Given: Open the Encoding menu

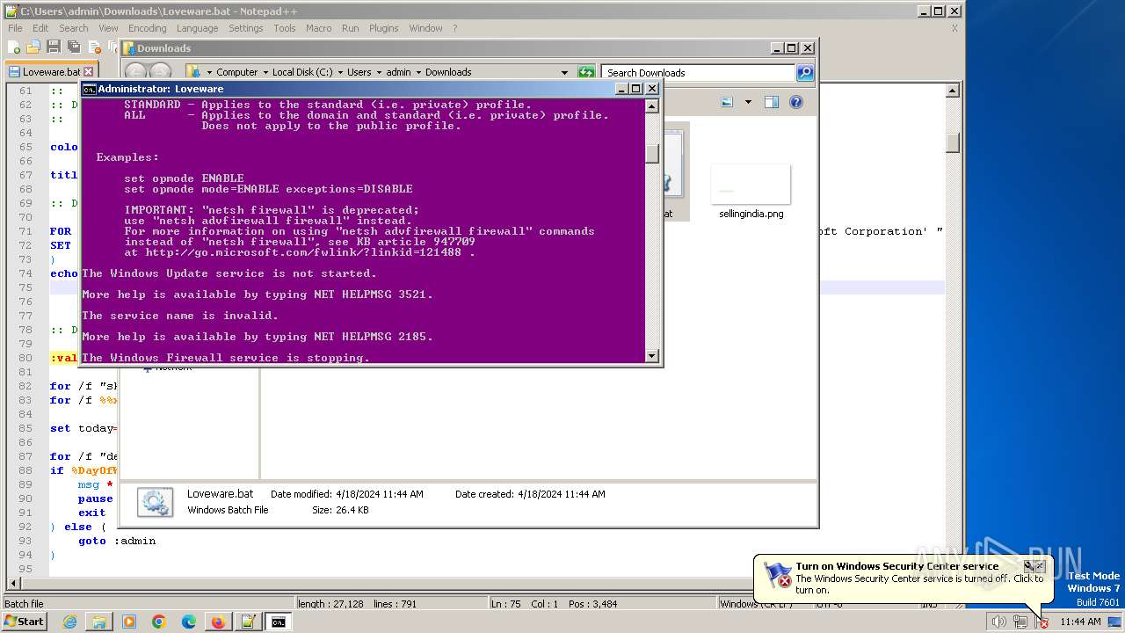Looking at the screenshot, I should (x=147, y=28).
